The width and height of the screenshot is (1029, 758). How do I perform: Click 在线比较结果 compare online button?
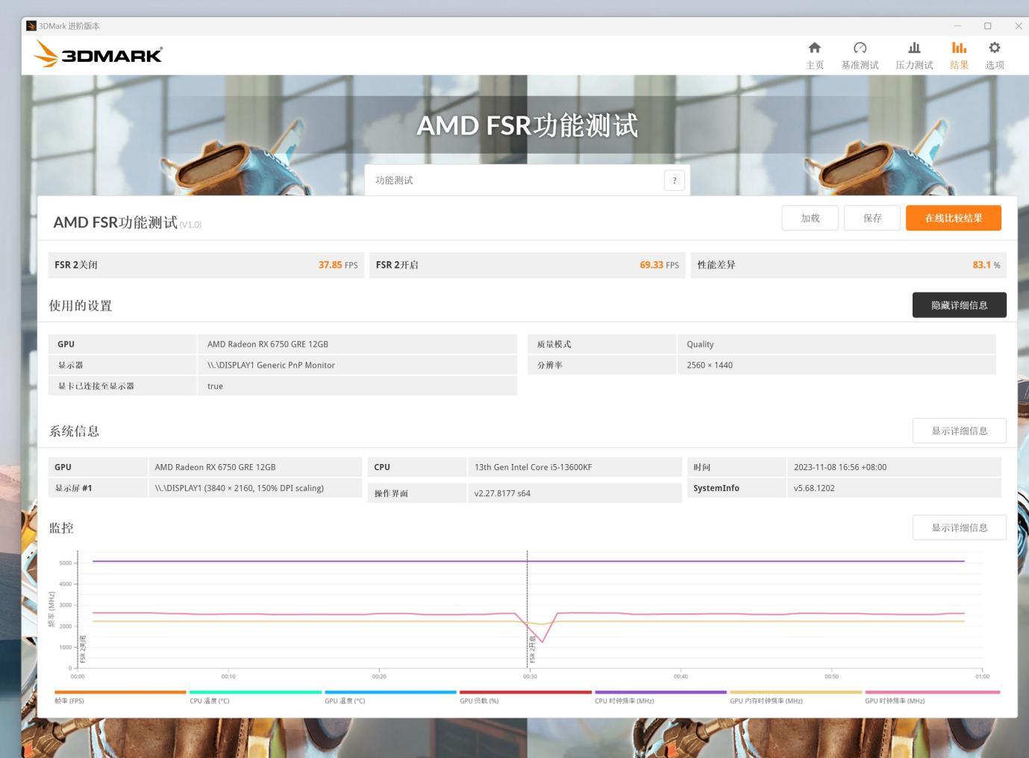click(953, 218)
